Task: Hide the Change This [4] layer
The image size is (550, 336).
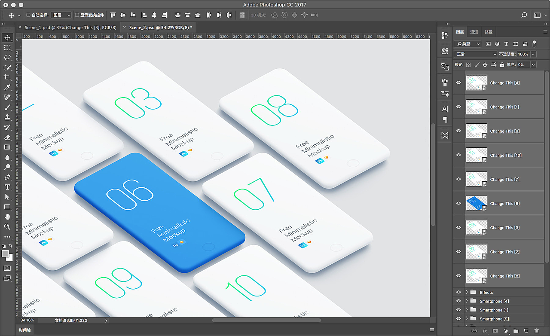Action: 458,82
